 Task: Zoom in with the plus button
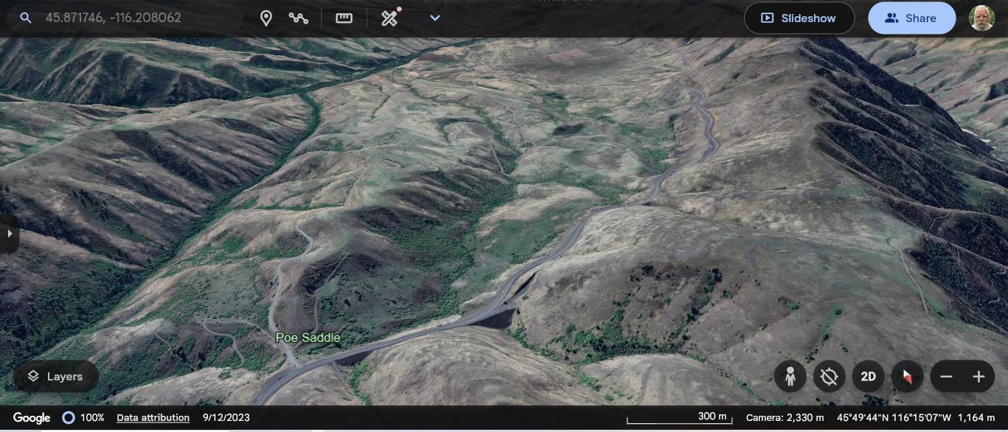(978, 377)
